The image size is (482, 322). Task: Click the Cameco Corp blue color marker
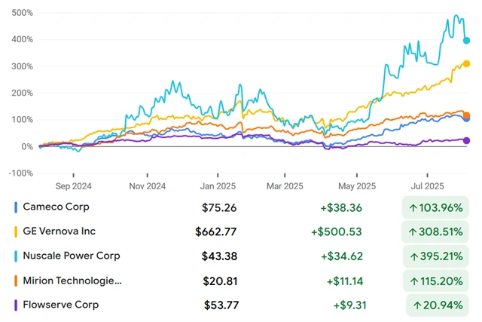17,207
